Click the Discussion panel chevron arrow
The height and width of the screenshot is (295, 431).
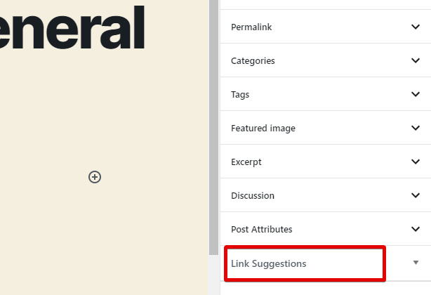click(x=416, y=195)
